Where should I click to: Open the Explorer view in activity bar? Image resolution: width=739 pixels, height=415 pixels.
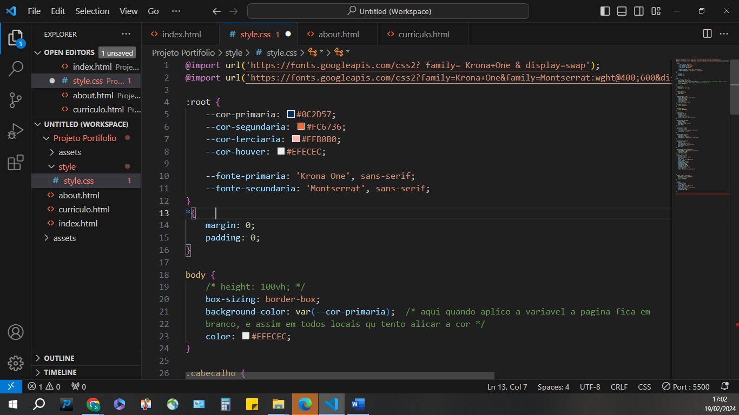(16, 38)
